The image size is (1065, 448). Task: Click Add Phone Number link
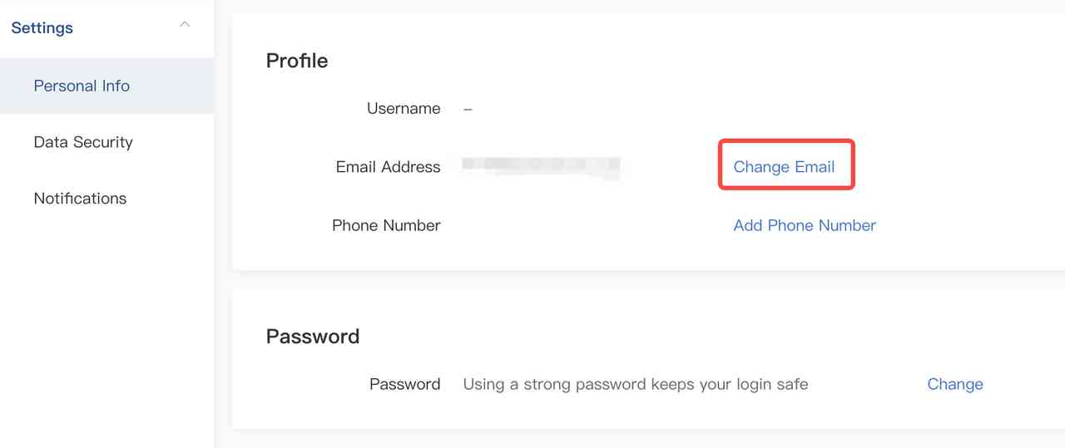[x=804, y=225]
